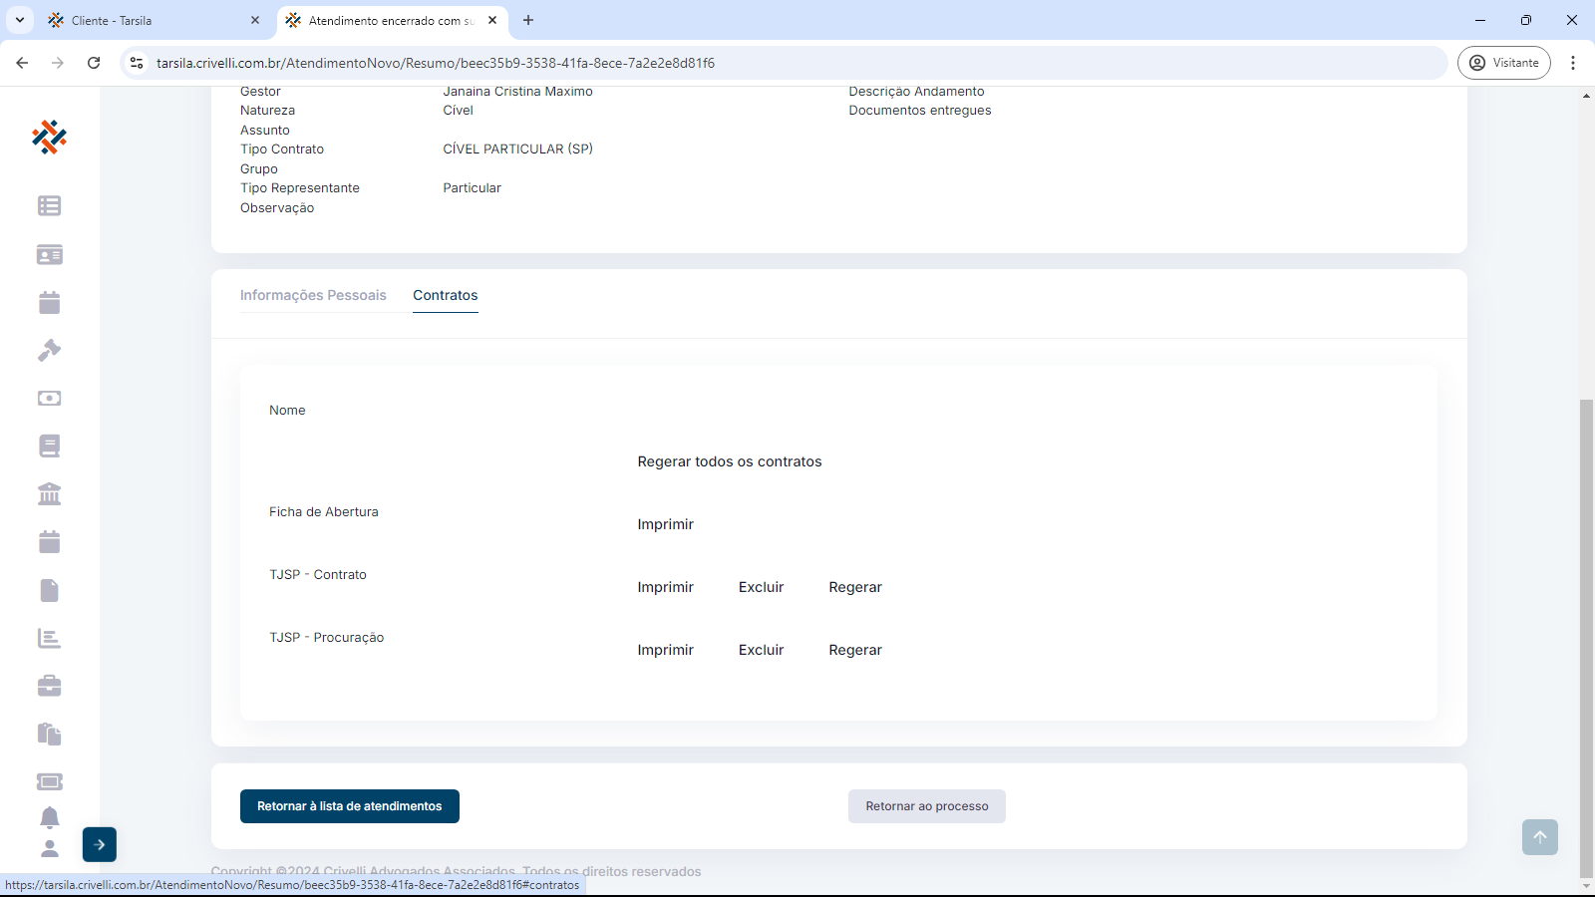Open the money bill icon in sidebar
This screenshot has height=897, width=1595.
click(49, 398)
